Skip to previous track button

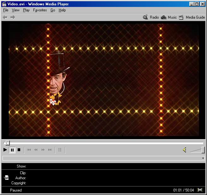click(x=29, y=150)
